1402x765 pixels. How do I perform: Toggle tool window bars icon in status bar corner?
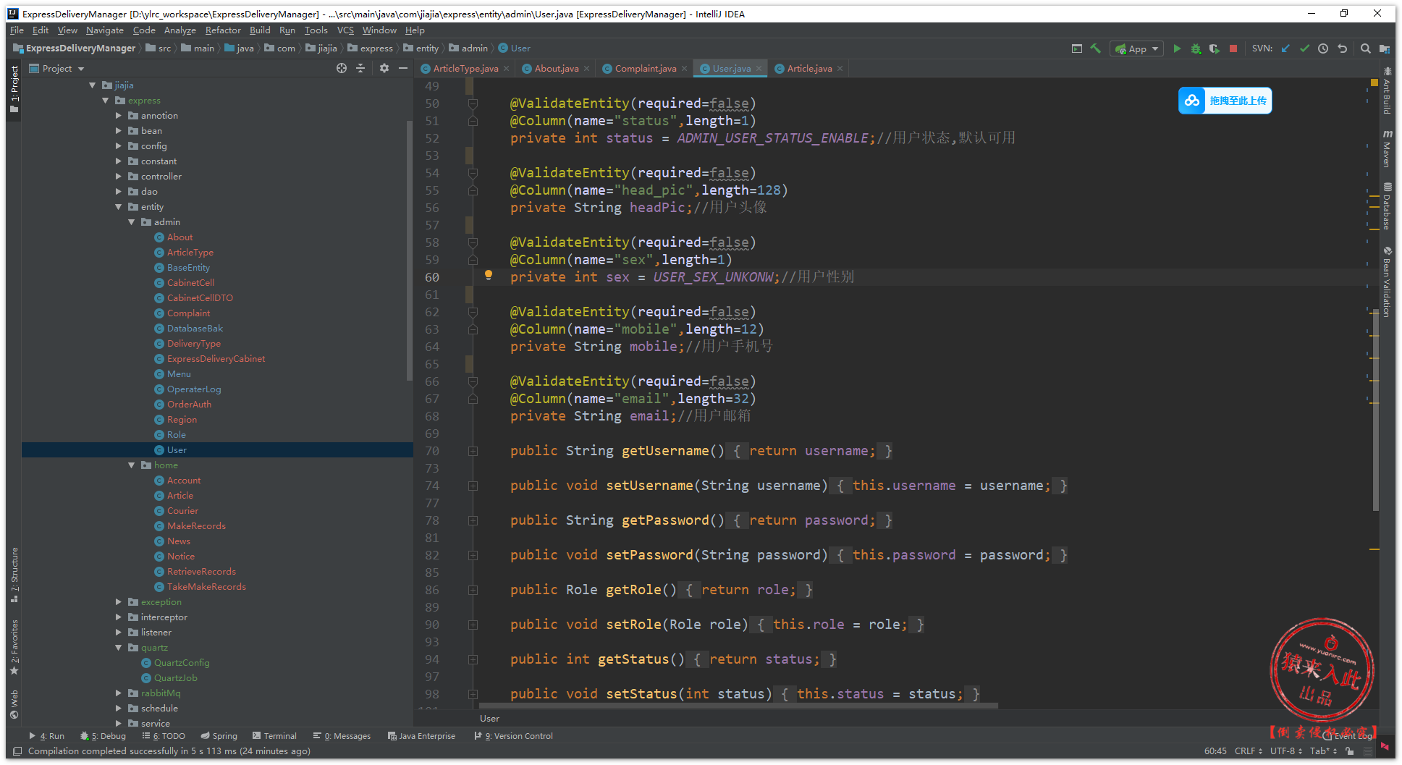[x=17, y=751]
